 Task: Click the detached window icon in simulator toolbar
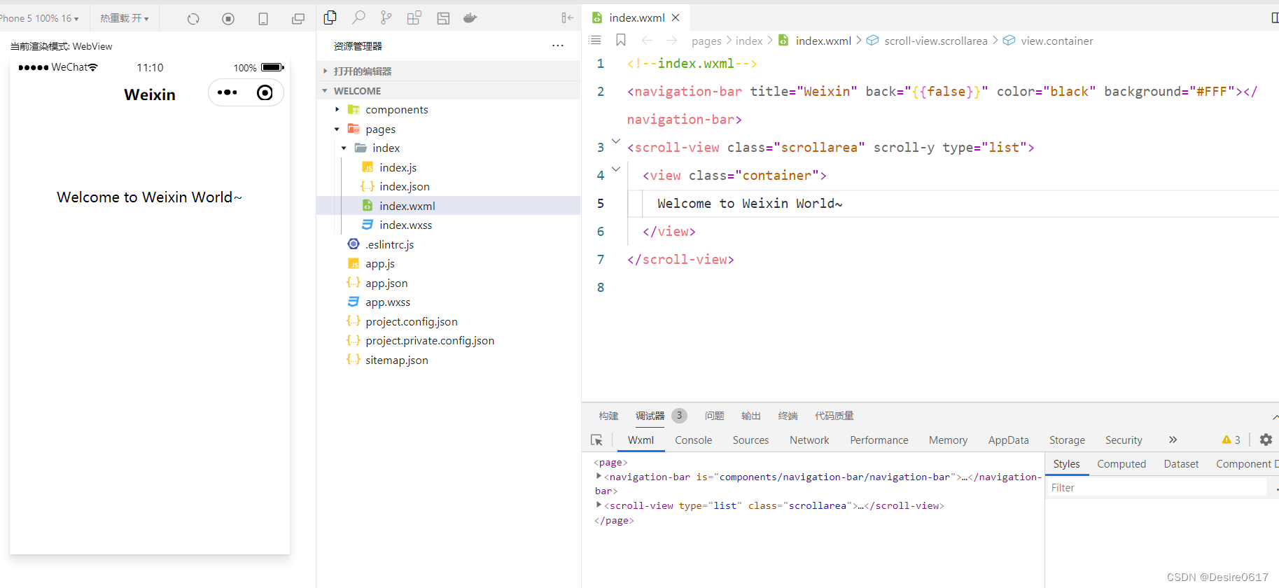click(298, 19)
